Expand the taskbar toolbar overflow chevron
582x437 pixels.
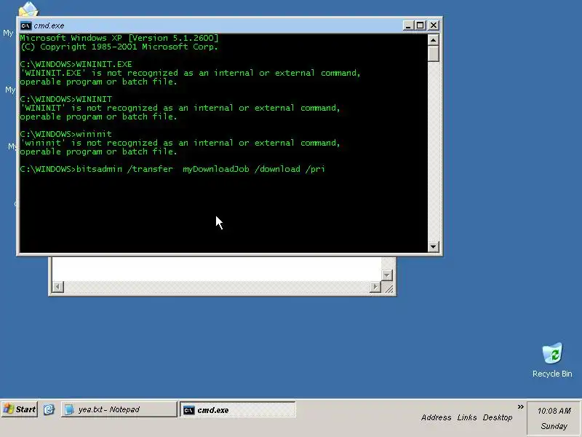(x=520, y=407)
